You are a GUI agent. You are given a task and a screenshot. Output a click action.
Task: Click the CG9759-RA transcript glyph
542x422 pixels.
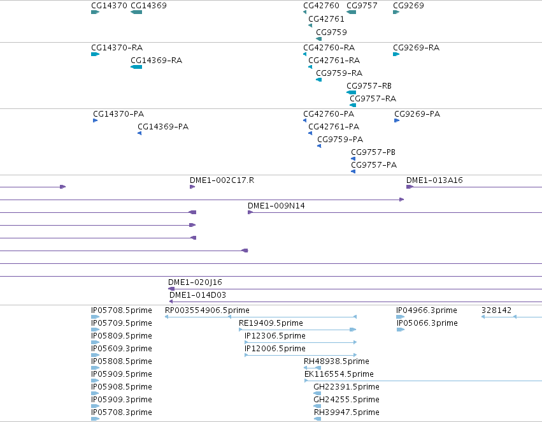point(318,80)
